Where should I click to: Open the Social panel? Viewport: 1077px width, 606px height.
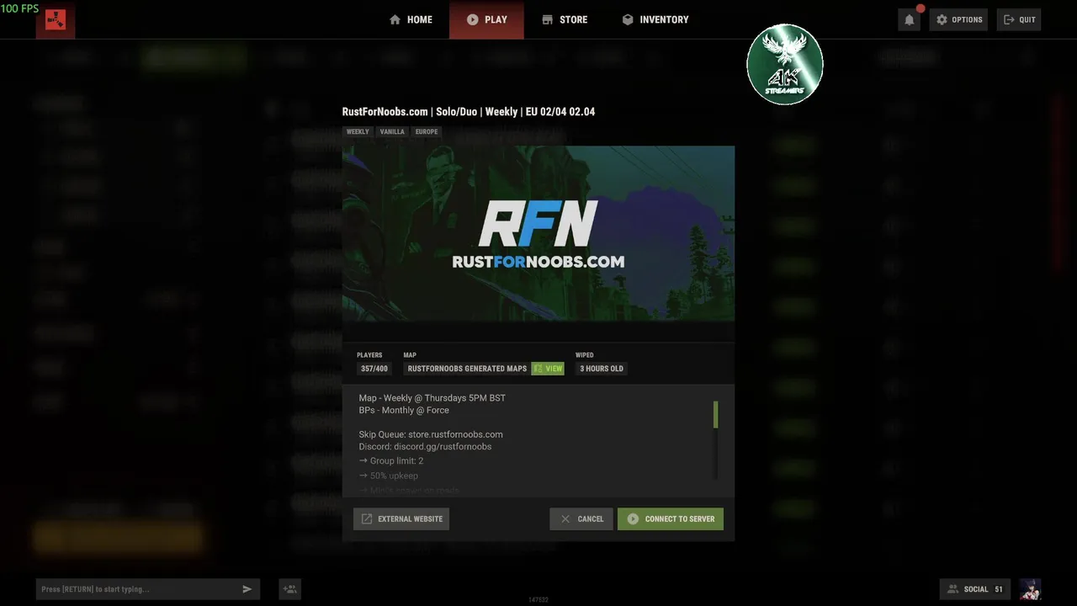point(974,589)
